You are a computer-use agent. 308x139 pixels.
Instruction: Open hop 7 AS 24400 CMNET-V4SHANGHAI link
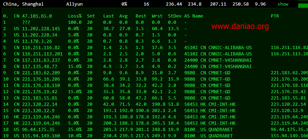218,60
